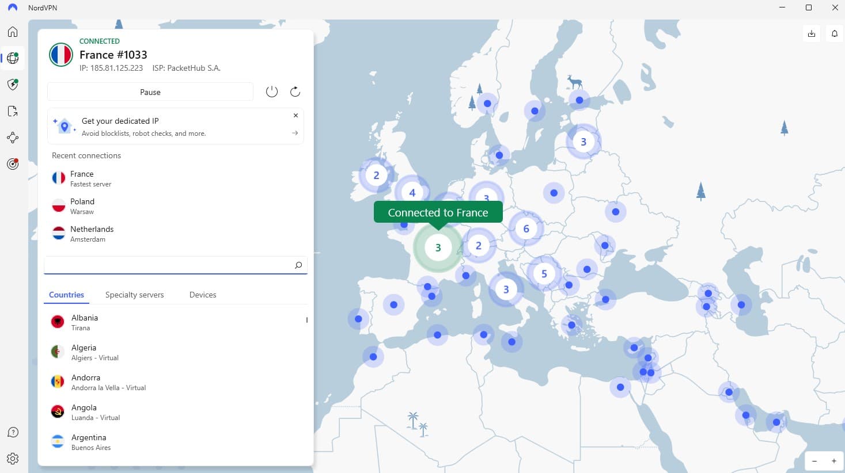Open the Home icon in sidebar
The width and height of the screenshot is (845, 473).
pos(13,32)
